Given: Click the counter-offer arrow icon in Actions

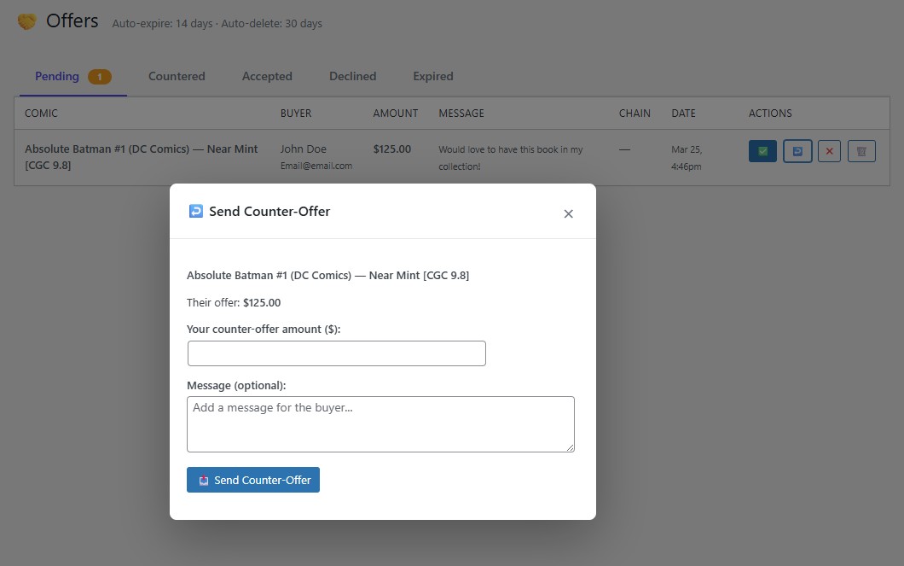Looking at the screenshot, I should click(x=797, y=151).
